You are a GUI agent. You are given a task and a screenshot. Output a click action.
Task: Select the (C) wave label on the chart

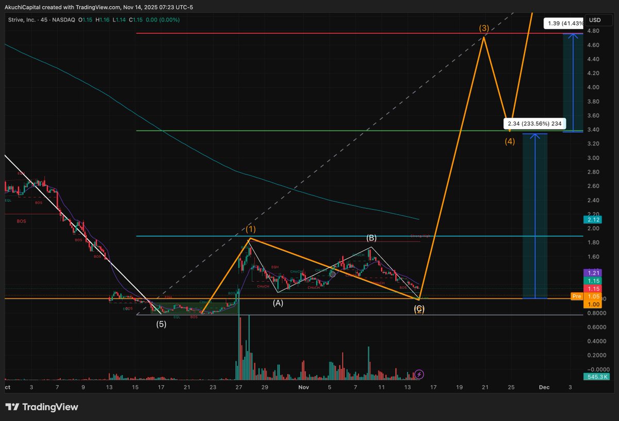419,309
